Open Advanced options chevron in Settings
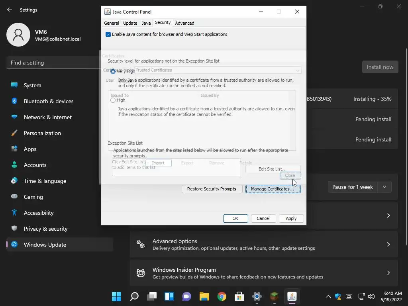The width and height of the screenshot is (408, 306). pos(388,244)
